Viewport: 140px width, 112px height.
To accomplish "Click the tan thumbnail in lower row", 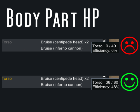I will (x=114, y=77).
